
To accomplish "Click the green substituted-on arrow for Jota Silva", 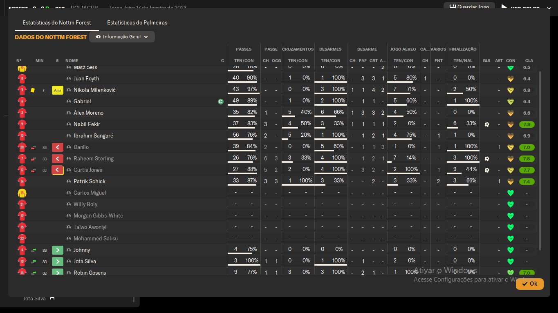I will (x=58, y=262).
